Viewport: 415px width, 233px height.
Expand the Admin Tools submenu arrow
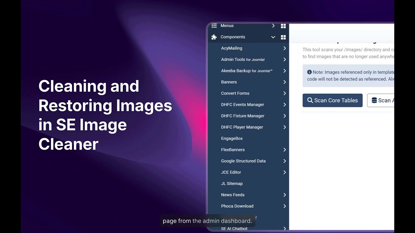click(284, 60)
